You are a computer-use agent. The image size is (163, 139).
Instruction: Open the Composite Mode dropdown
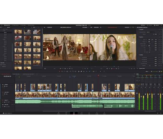point(150,32)
